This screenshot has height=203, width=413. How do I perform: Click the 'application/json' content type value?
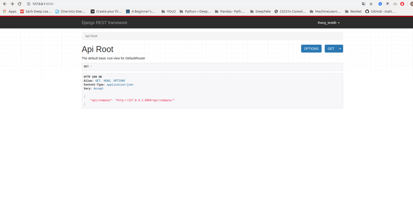pos(120,85)
